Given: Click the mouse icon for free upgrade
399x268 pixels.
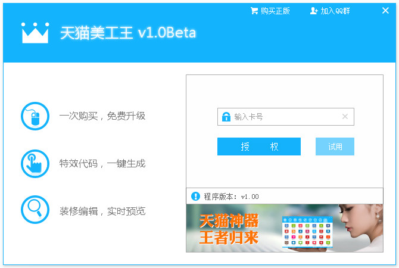Looking at the screenshot, I should [35, 116].
